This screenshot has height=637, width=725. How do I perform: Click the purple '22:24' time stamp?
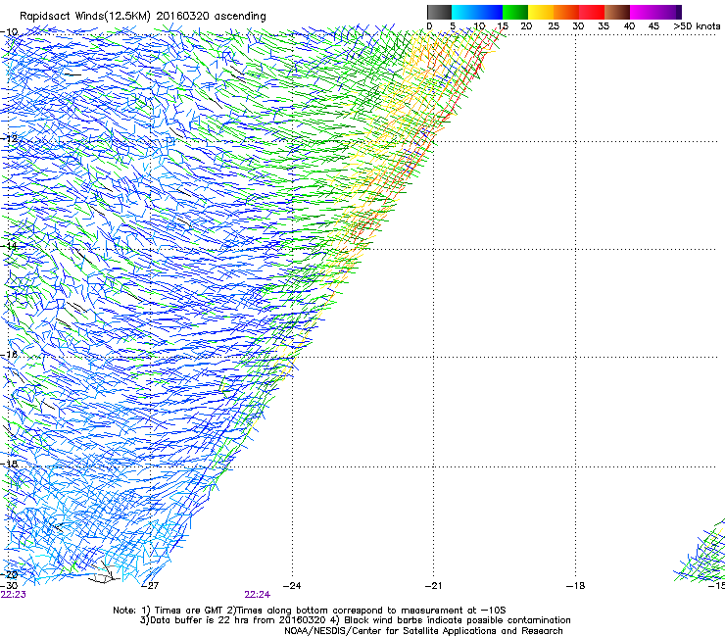click(257, 595)
